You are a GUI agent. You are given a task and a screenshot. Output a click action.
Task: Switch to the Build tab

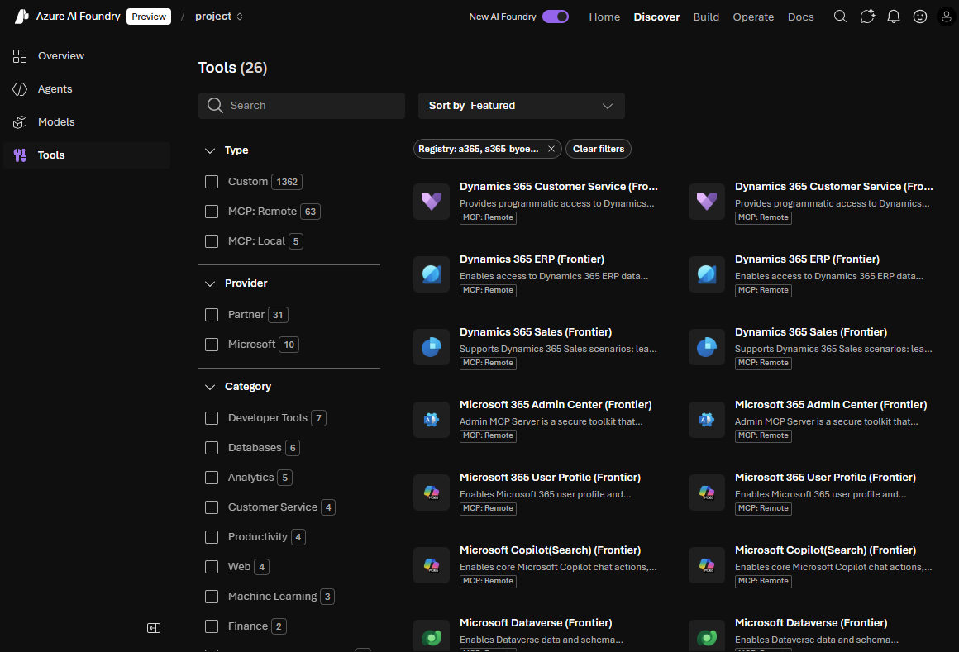706,16
